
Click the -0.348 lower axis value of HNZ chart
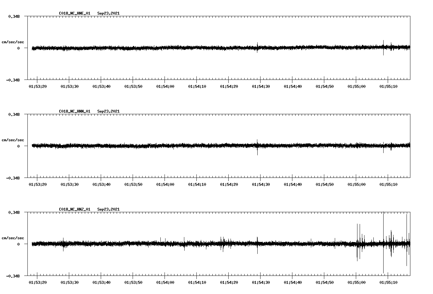pos(13,276)
